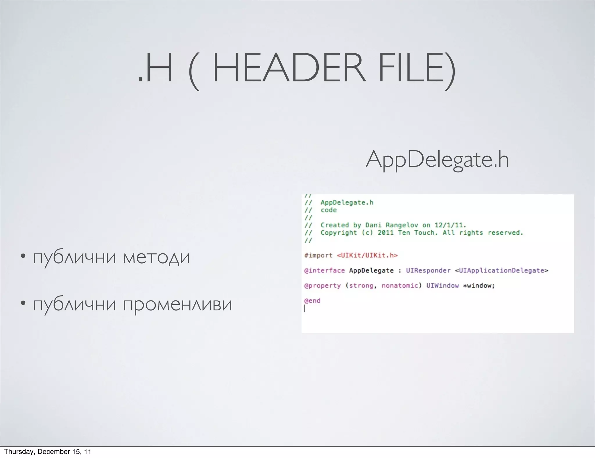Select the 'AppDelegate.h' heading above code
The width and height of the screenshot is (595, 458).
[x=438, y=160]
